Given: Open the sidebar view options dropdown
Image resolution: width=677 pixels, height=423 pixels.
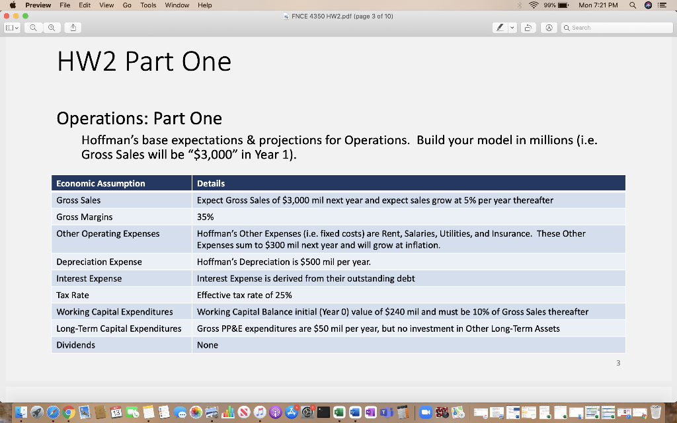Looking at the screenshot, I should 12,28.
